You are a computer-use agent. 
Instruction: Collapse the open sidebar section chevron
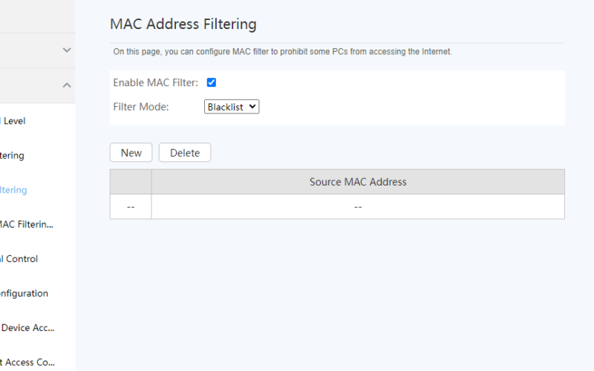[x=67, y=85]
